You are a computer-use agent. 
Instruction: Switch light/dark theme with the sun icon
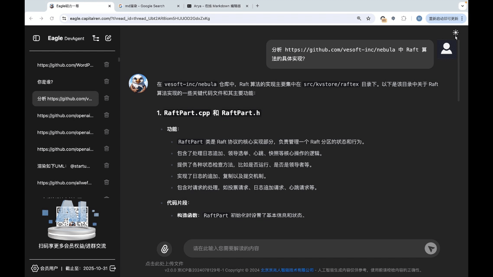pyautogui.click(x=456, y=32)
